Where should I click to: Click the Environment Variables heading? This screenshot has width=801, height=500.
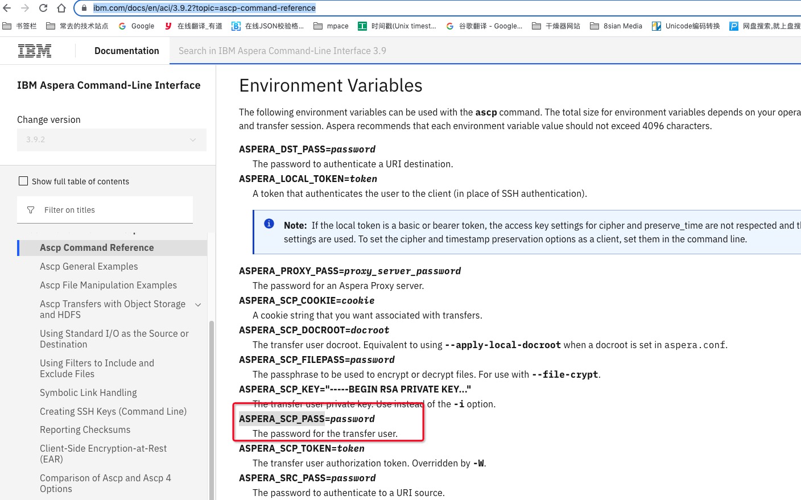331,85
